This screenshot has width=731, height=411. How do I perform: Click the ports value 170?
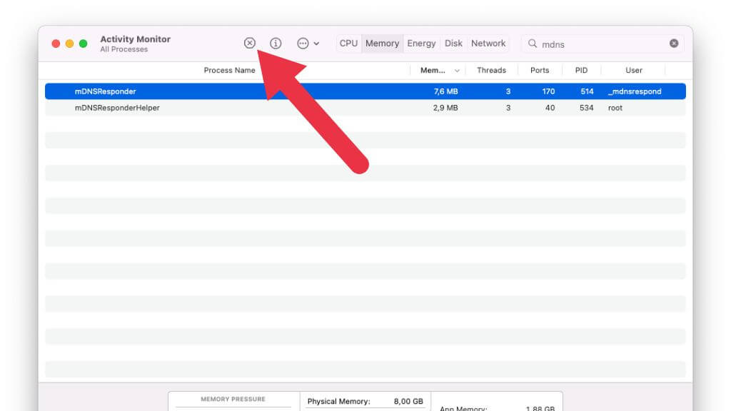click(548, 91)
